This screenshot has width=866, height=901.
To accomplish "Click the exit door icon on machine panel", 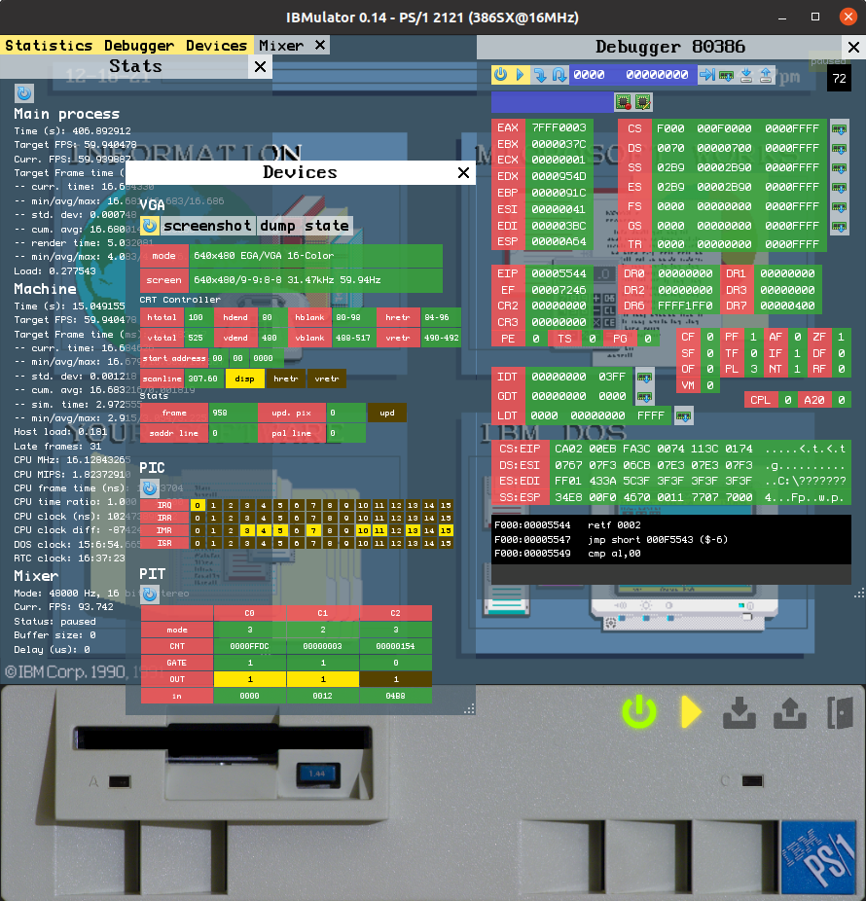I will [840, 713].
